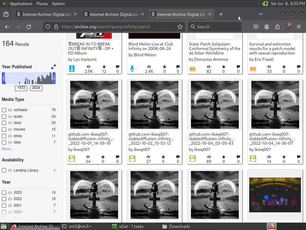Check the data media type checkbox
306x230 pixels.
[x=4, y=142]
